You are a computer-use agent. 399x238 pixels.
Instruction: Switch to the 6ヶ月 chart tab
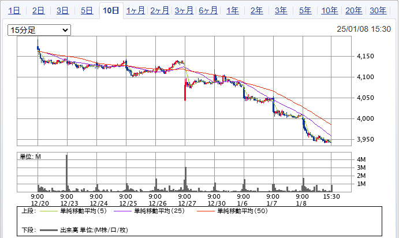click(208, 10)
